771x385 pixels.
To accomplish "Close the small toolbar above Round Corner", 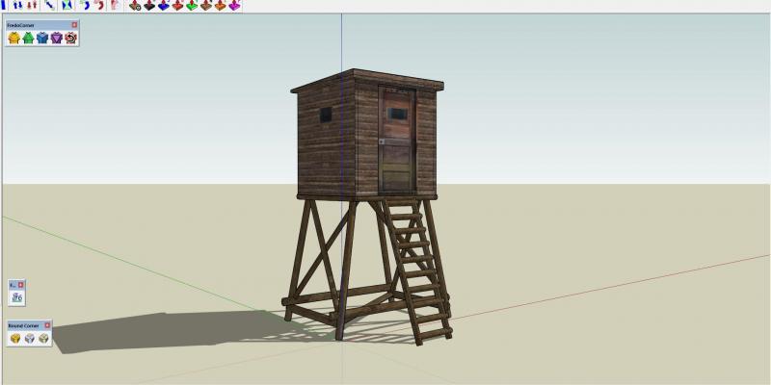I will (x=21, y=285).
